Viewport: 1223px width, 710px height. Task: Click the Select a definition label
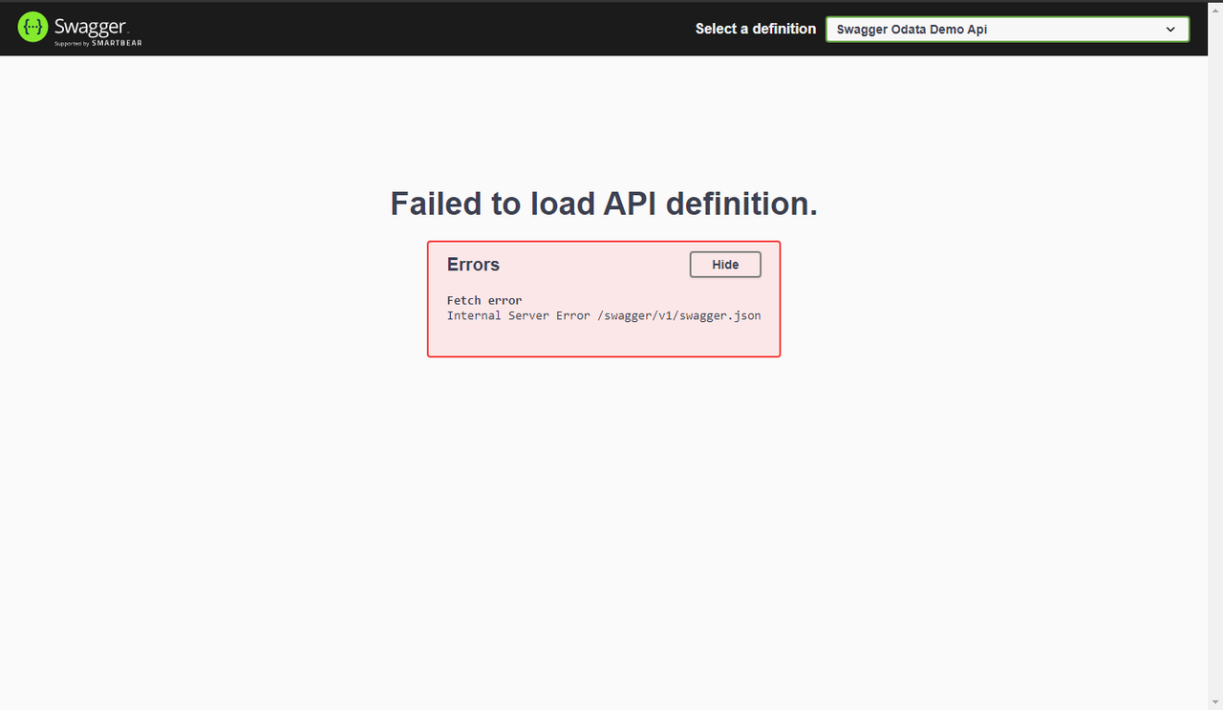[x=755, y=29]
